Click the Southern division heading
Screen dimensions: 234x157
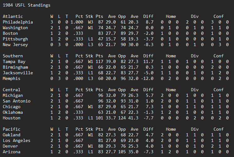click(x=13, y=56)
